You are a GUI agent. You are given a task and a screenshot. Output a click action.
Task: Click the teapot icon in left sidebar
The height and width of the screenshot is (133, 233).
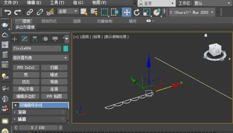click(x=5, y=25)
